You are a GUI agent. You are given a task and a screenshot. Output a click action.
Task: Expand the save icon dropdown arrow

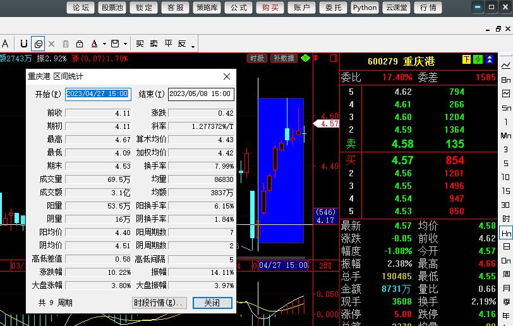125,44
